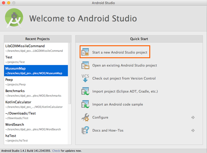Start a new Android Studio project
The height and width of the screenshot is (153, 207).
point(120,52)
